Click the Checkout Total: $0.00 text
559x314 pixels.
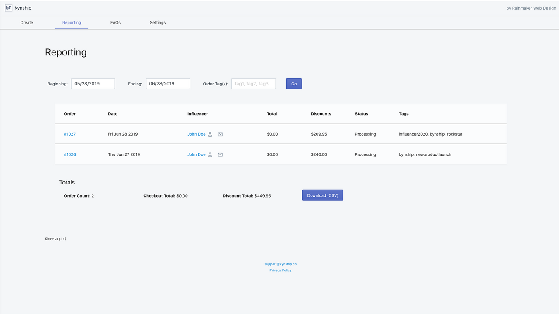coord(166,196)
